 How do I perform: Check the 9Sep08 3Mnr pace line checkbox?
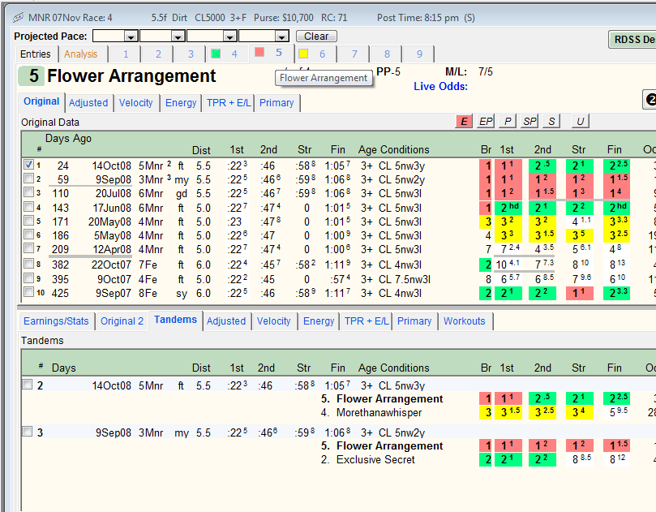pos(28,179)
